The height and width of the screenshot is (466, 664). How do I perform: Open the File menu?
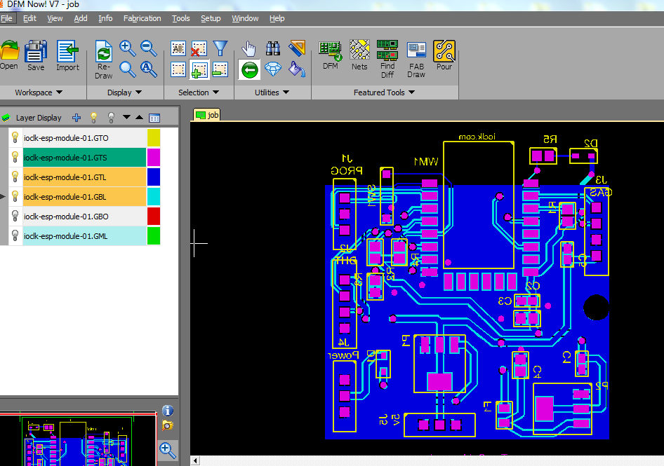[6, 19]
